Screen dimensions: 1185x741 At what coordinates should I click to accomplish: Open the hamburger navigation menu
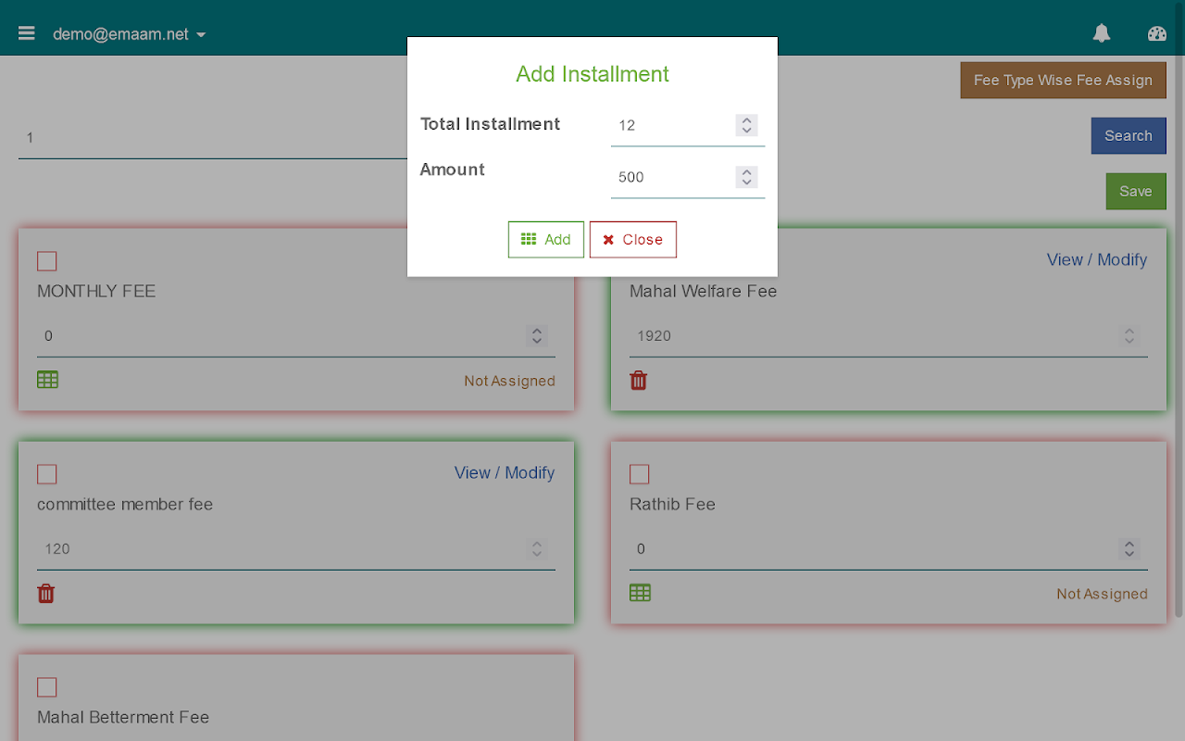click(27, 33)
